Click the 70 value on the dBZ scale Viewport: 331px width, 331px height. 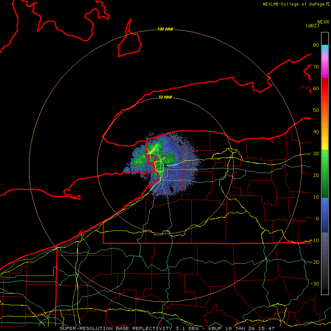(x=316, y=67)
